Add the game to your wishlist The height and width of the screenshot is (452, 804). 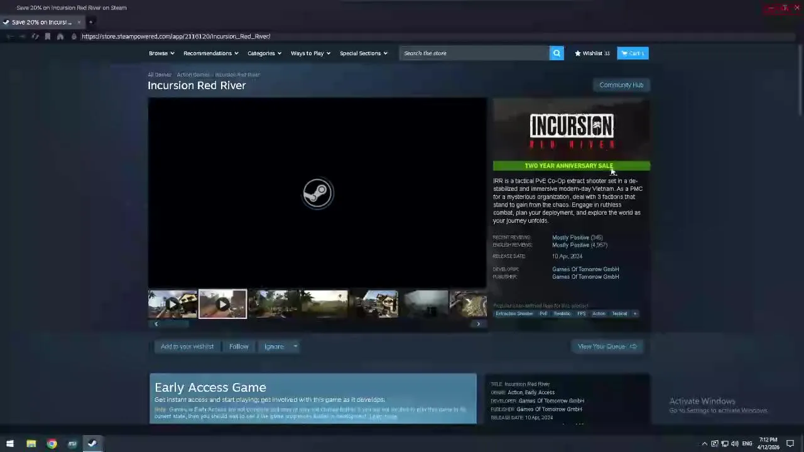(187, 347)
